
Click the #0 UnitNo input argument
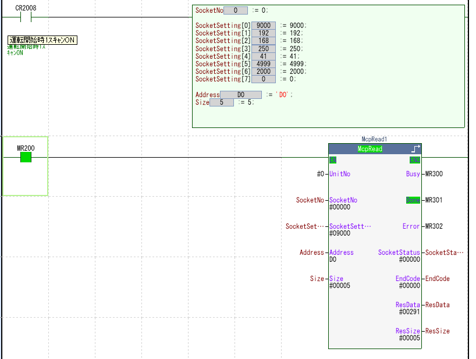pos(320,174)
